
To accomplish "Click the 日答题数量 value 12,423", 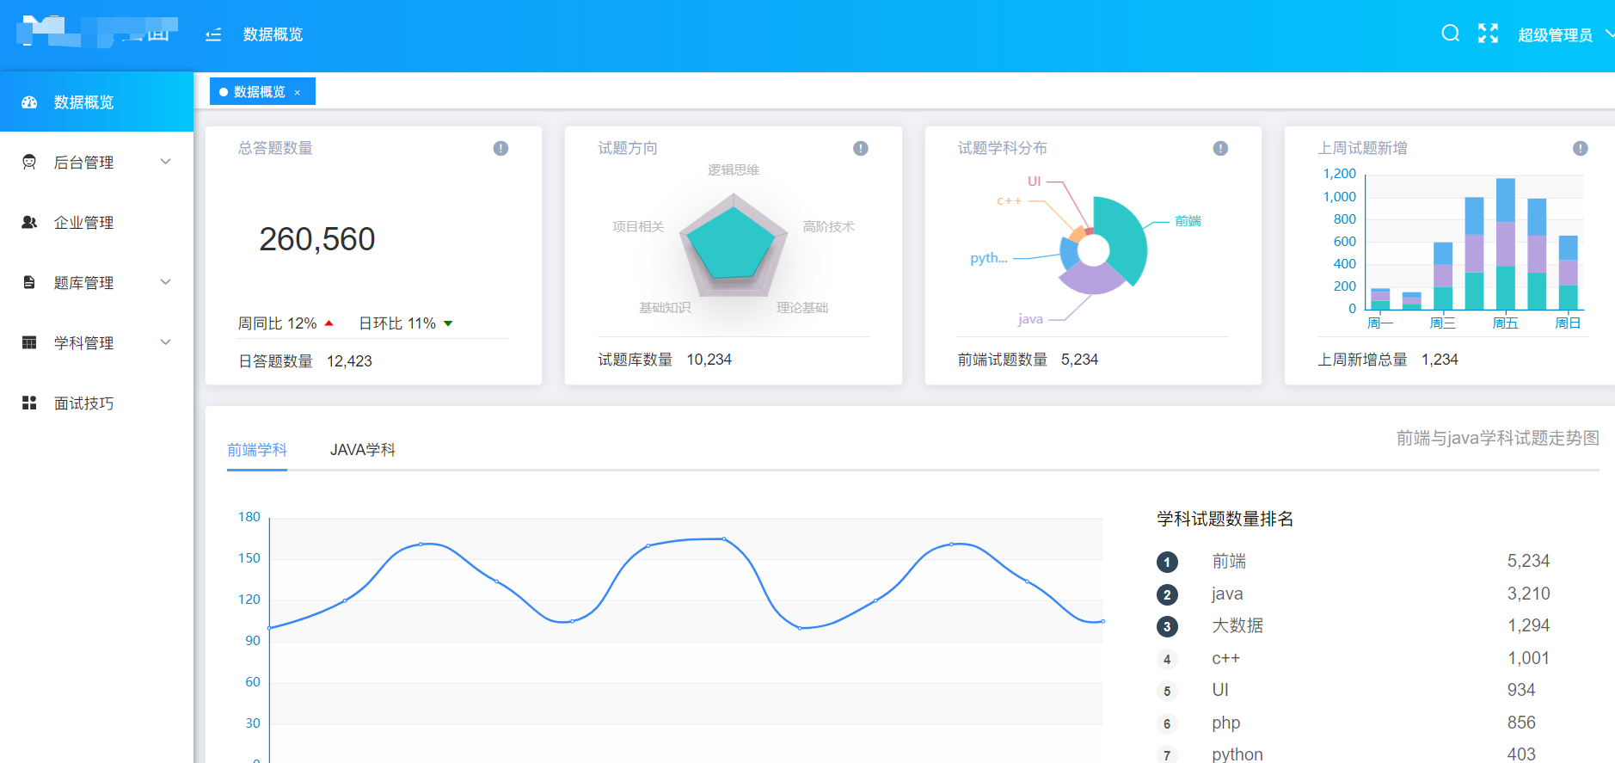I will 349,361.
